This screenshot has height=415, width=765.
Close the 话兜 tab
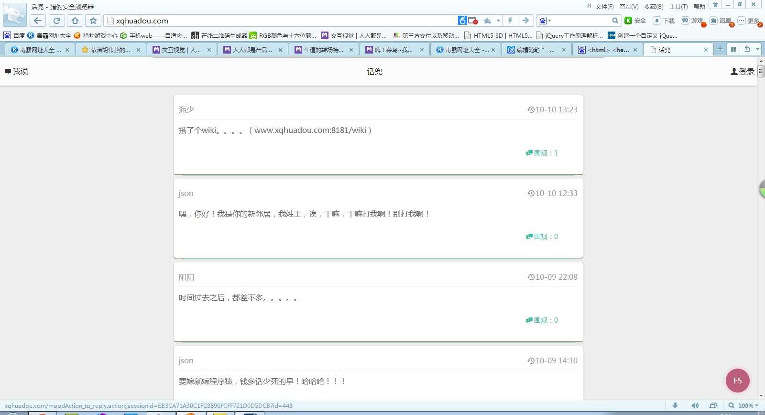point(706,50)
